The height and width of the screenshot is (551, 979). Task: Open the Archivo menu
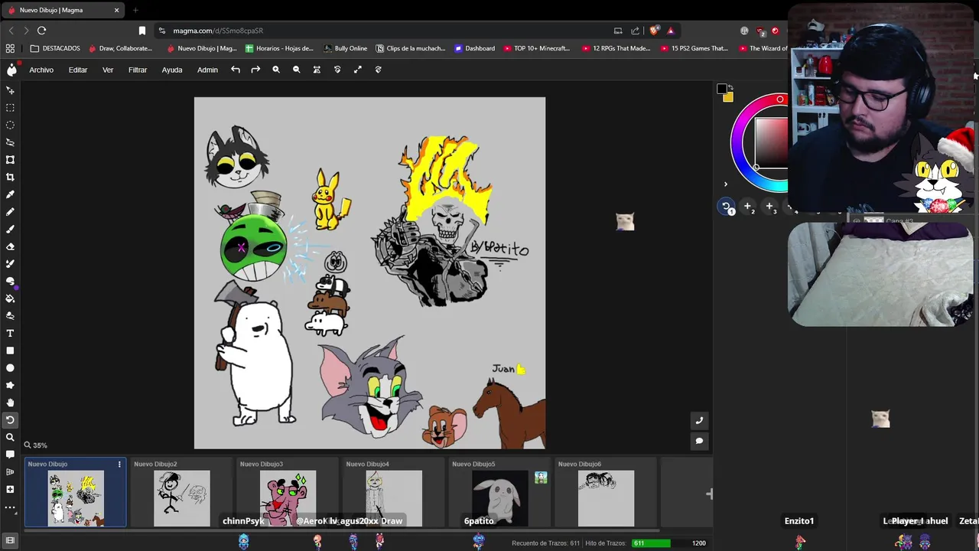[x=41, y=70]
